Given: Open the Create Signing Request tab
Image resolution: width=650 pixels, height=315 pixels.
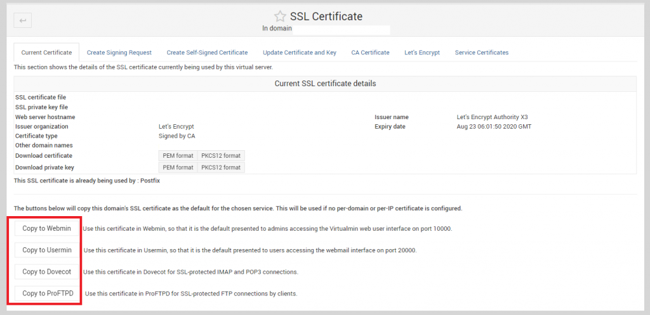Looking at the screenshot, I should [119, 53].
